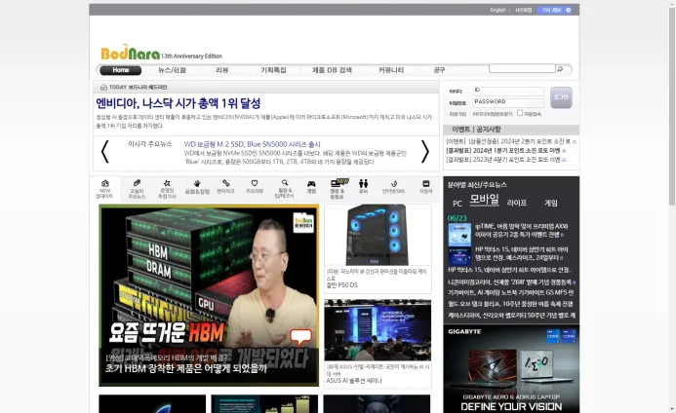Select the 공지사항 tab header

tap(489, 130)
